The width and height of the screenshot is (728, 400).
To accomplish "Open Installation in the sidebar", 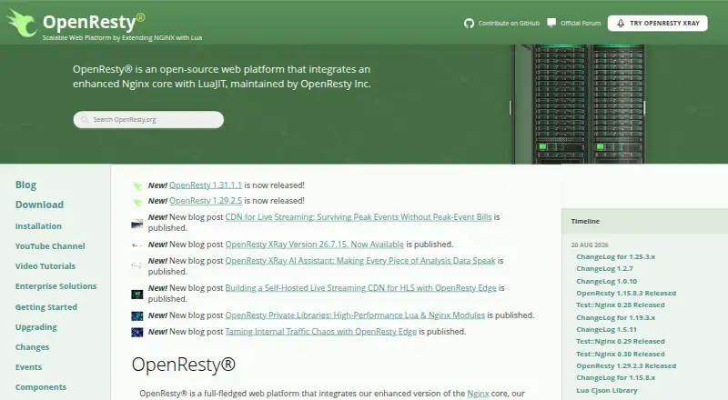I will pos(38,226).
